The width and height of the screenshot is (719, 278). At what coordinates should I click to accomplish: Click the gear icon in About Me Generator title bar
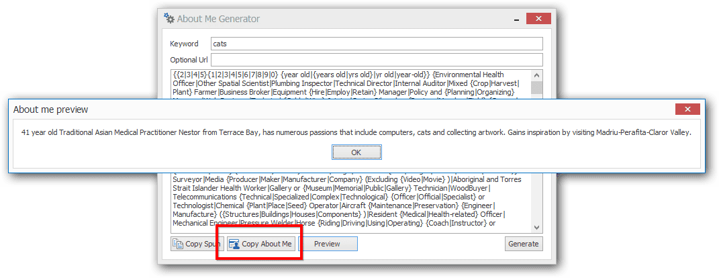click(x=169, y=19)
